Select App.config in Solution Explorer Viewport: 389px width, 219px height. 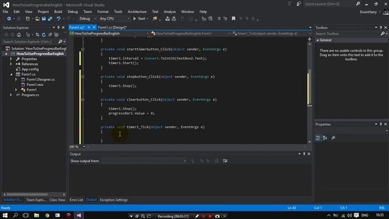point(30,69)
